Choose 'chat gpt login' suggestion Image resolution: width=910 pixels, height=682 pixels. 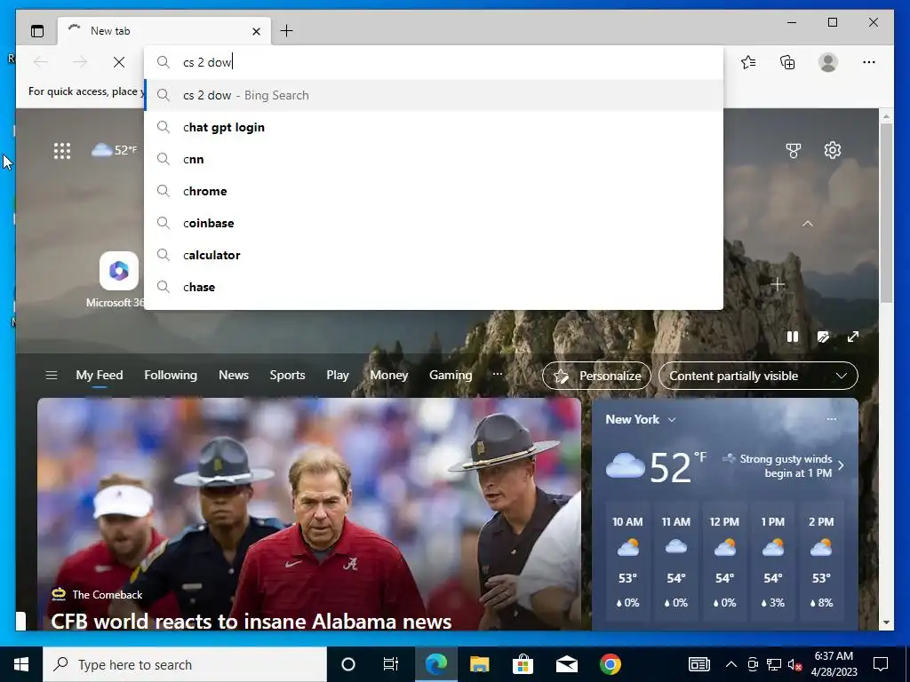pos(434,127)
